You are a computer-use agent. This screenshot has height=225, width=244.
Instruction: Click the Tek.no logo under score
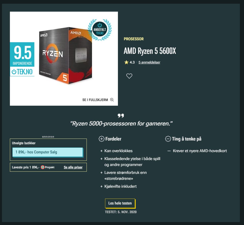[22, 72]
